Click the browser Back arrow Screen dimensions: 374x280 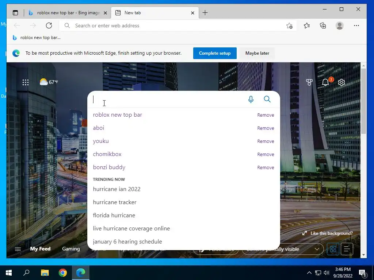(x=17, y=26)
